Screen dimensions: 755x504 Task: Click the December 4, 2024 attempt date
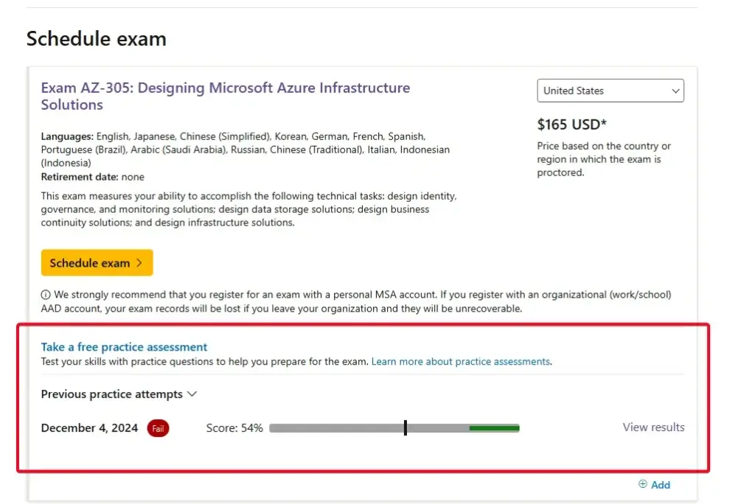(x=89, y=428)
